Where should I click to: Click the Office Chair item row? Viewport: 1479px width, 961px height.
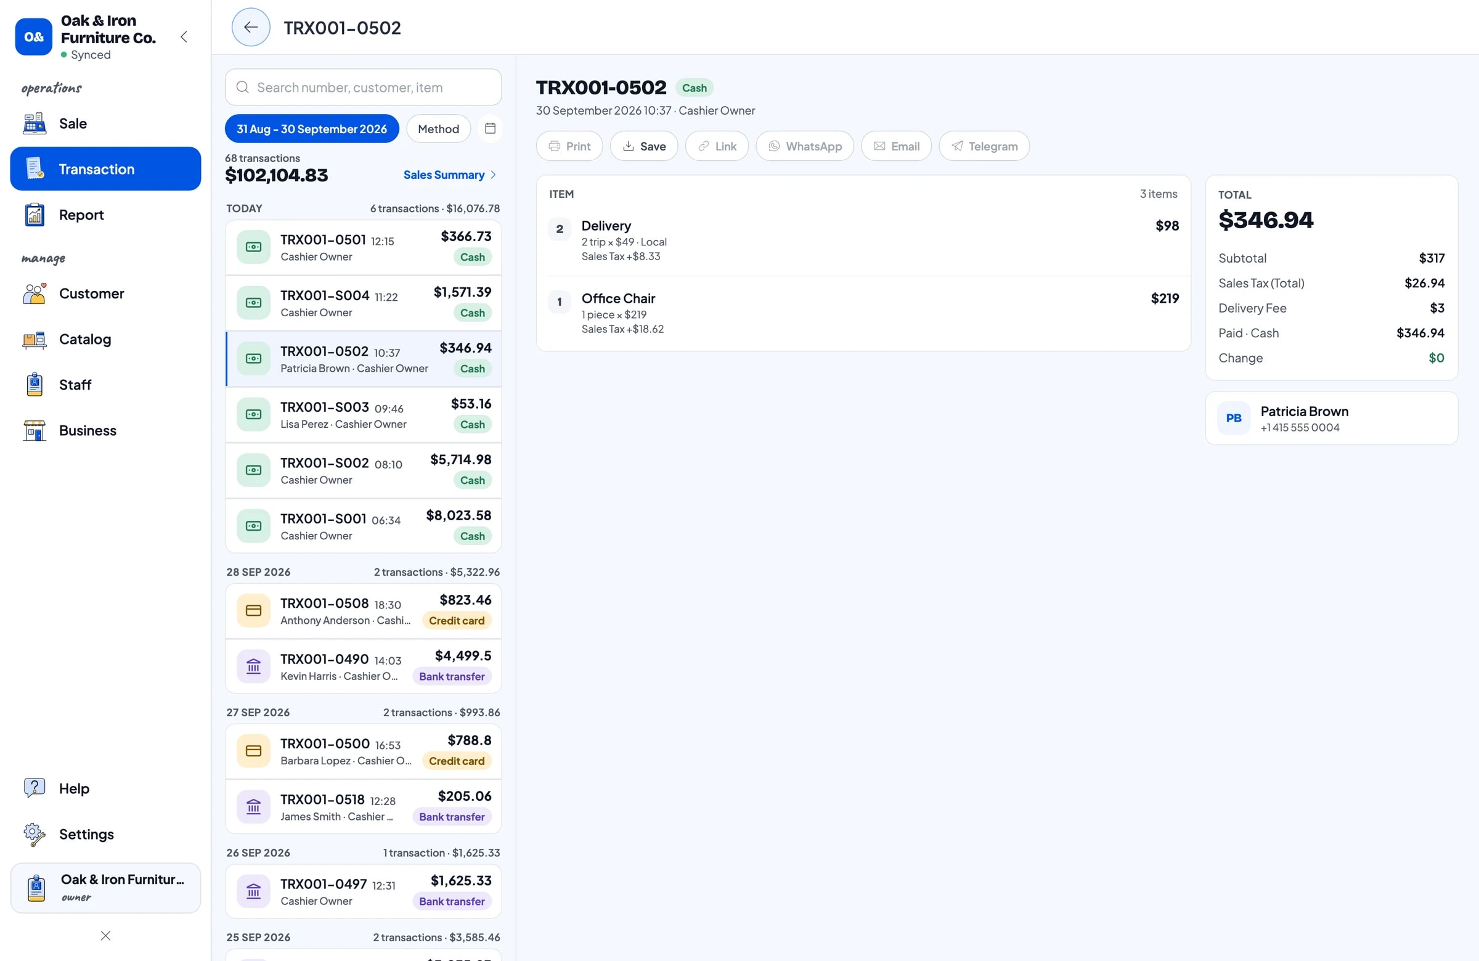tap(864, 313)
